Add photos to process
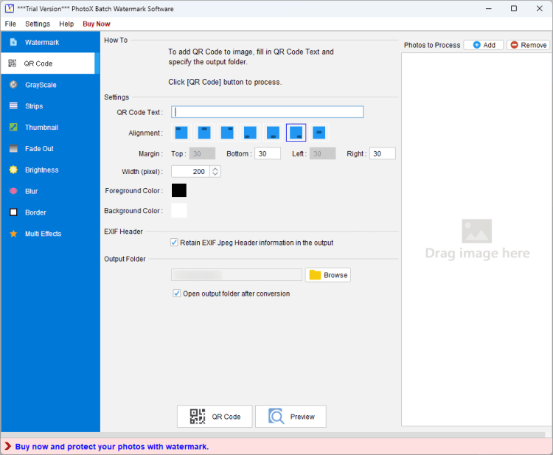 pyautogui.click(x=484, y=45)
